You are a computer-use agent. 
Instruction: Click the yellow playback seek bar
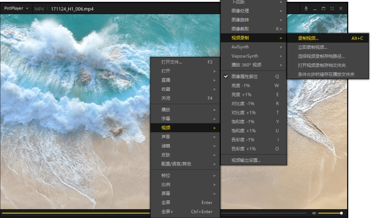[75, 213]
